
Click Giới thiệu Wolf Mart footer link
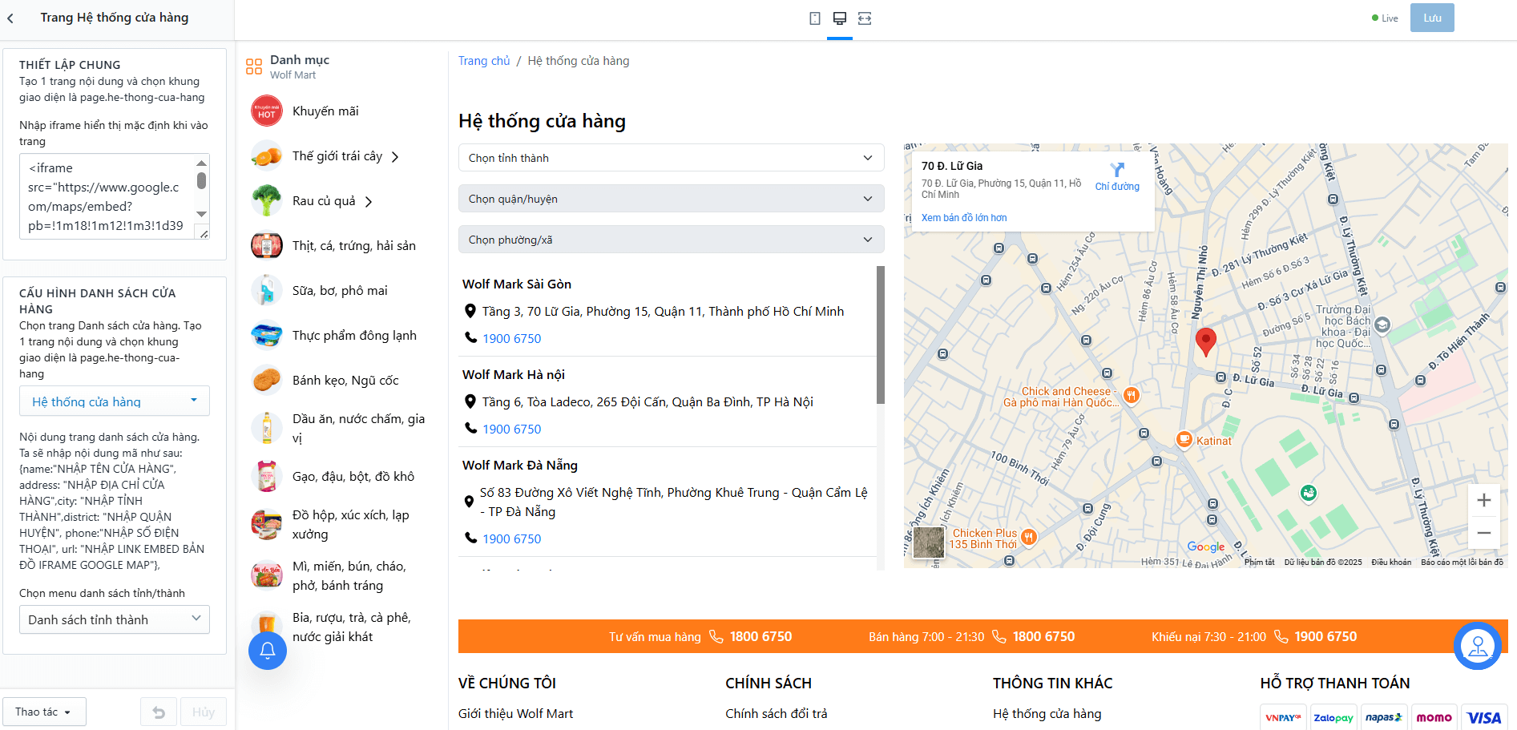coord(516,714)
